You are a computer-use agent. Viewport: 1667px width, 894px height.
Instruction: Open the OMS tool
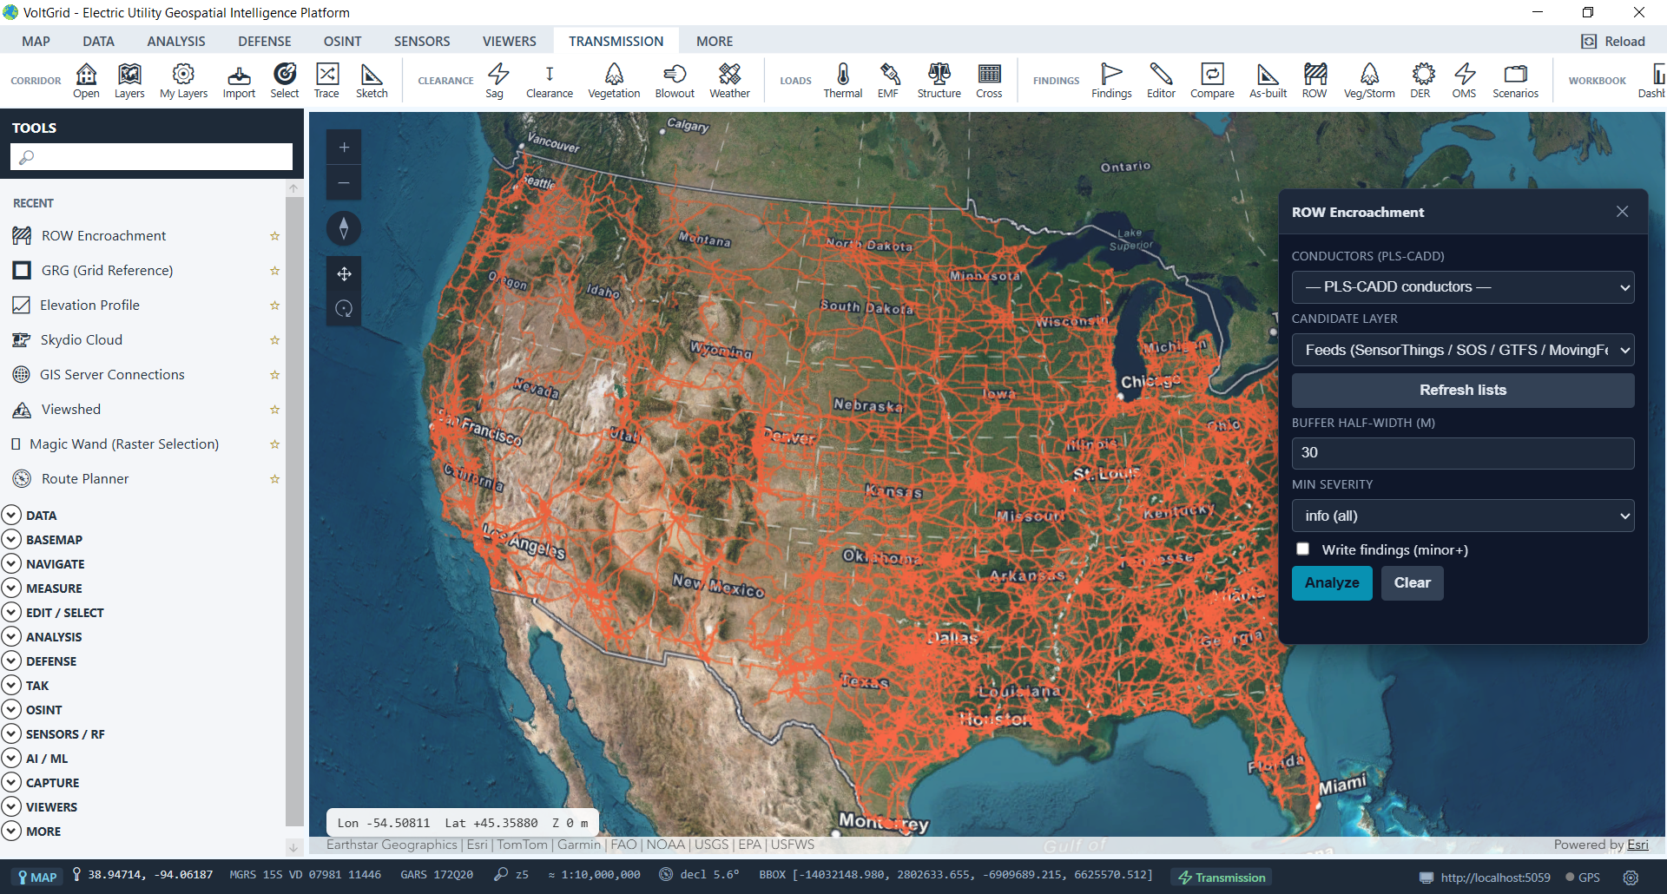(1464, 81)
